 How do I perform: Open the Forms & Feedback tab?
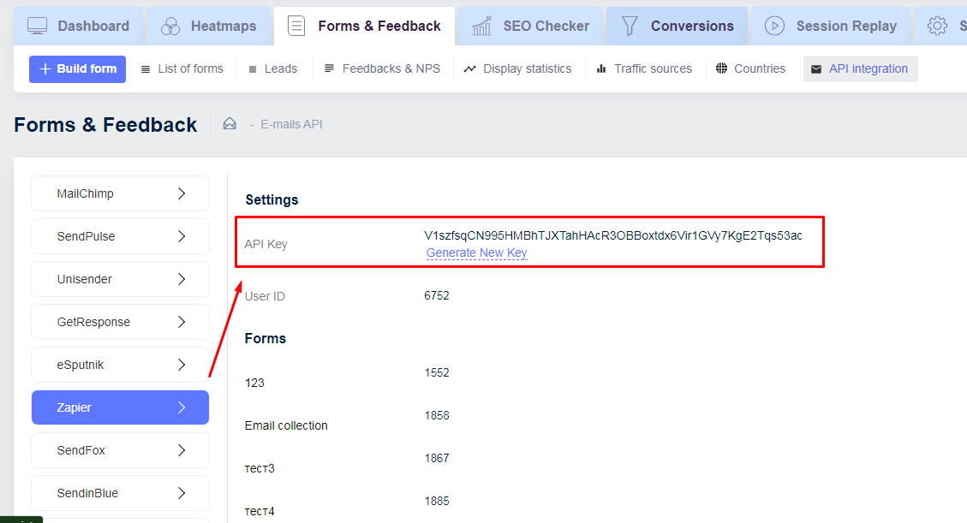(367, 26)
